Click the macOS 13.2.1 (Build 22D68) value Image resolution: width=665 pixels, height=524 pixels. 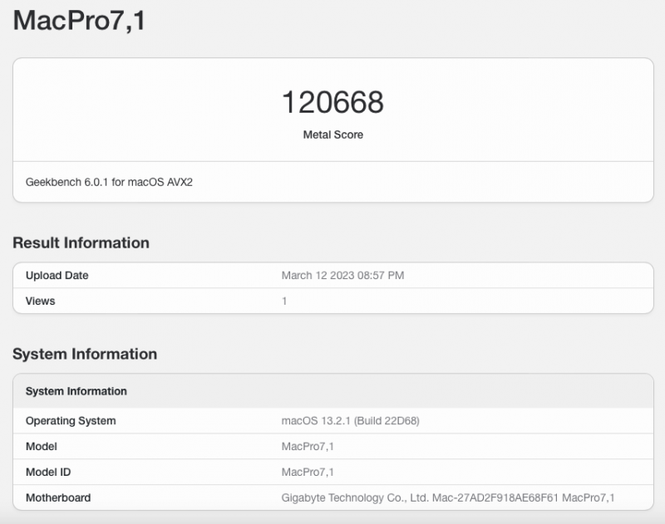click(x=350, y=420)
